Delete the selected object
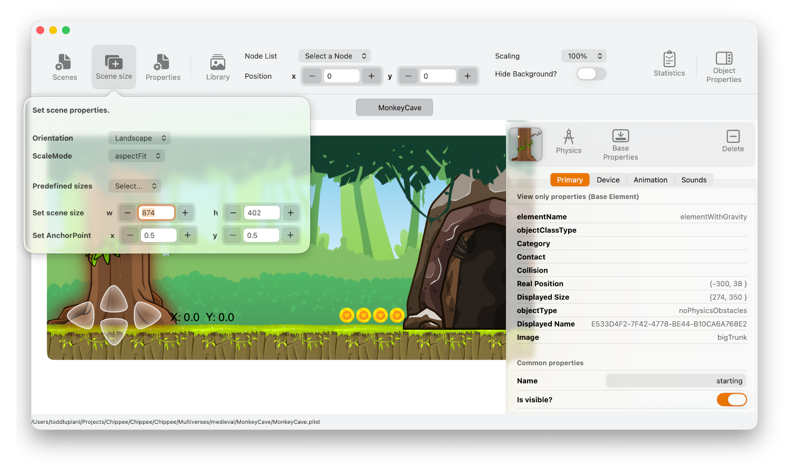The height and width of the screenshot is (471, 789). click(x=733, y=141)
